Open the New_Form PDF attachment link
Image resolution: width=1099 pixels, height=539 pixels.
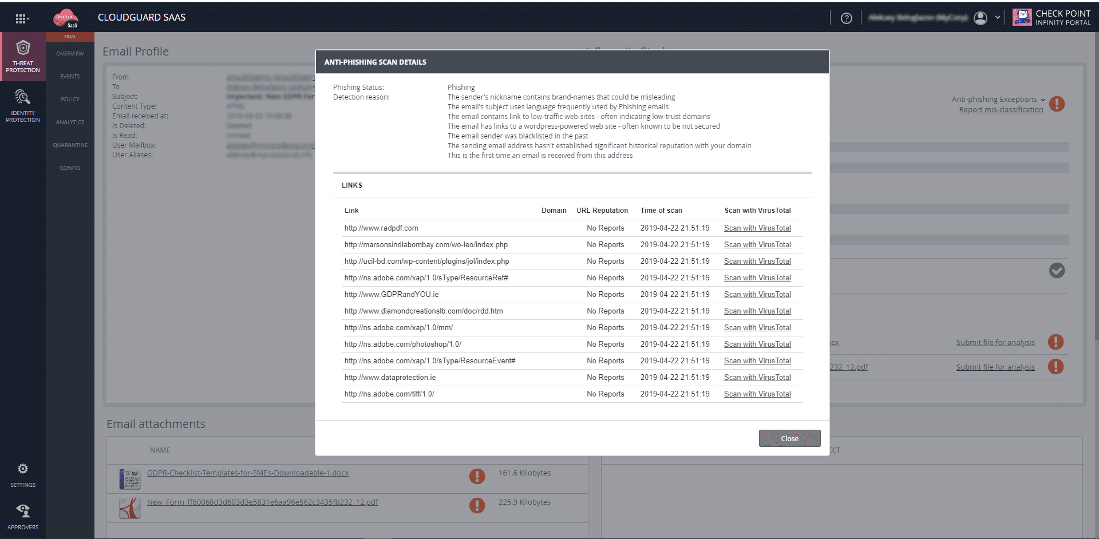263,502
